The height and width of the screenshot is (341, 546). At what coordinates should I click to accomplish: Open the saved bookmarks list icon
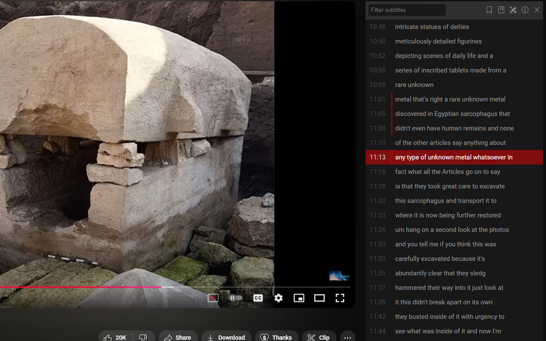point(501,10)
